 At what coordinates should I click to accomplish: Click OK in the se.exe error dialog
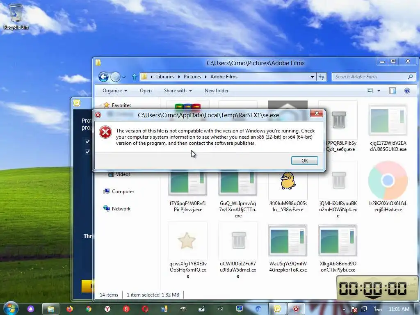coord(305,160)
